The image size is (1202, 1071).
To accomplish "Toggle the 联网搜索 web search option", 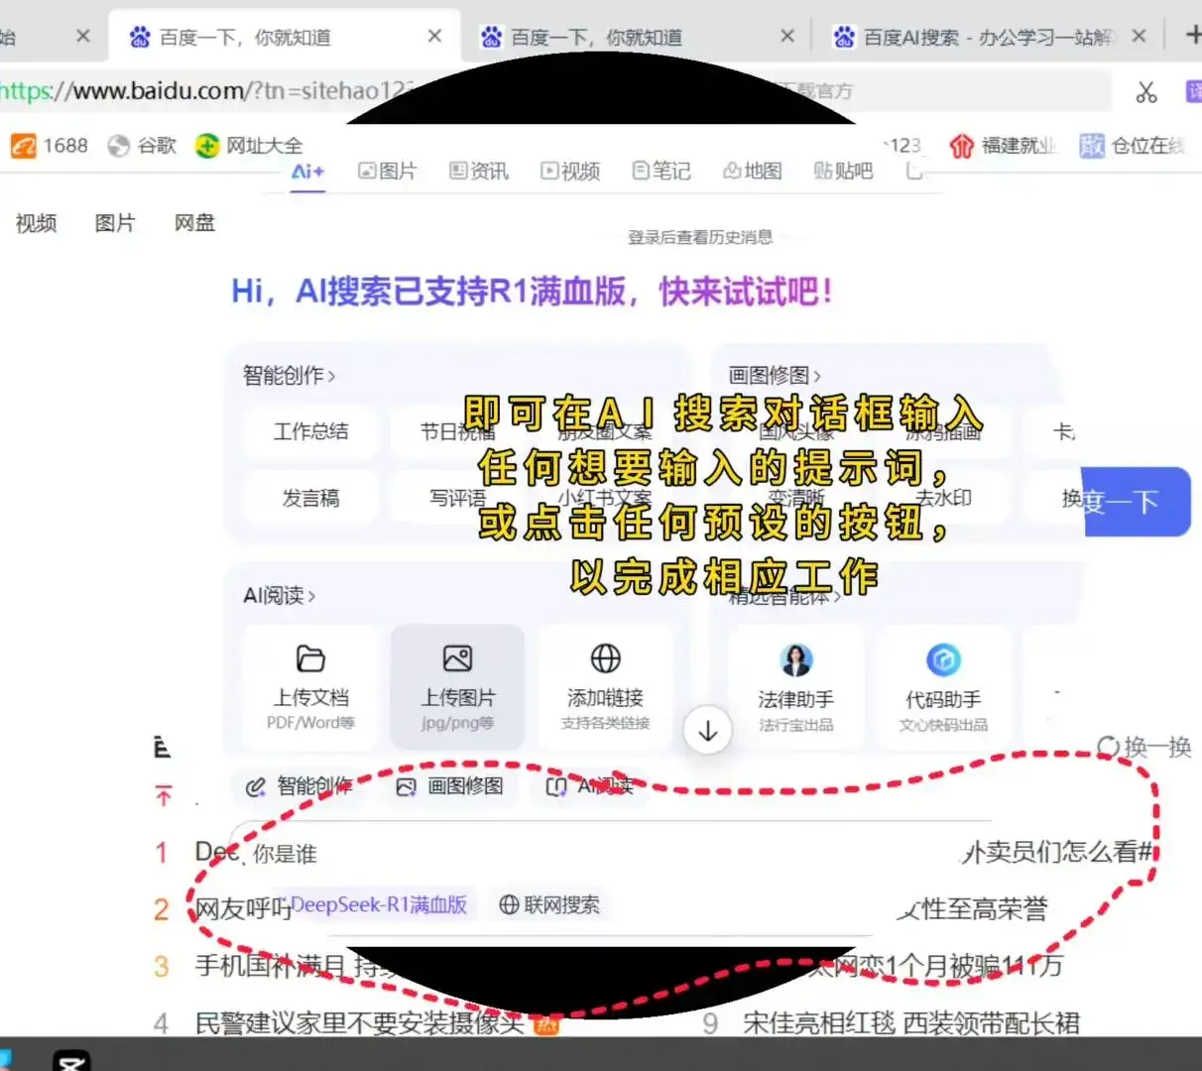I will click(549, 904).
